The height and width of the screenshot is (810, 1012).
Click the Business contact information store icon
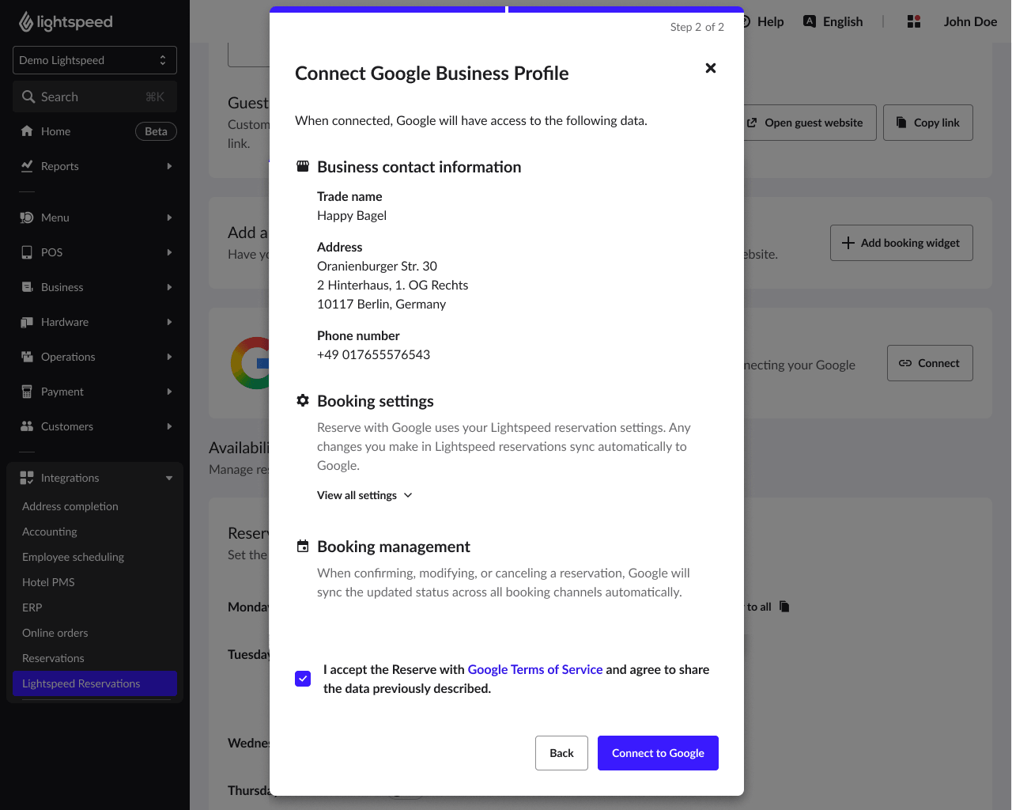point(303,166)
